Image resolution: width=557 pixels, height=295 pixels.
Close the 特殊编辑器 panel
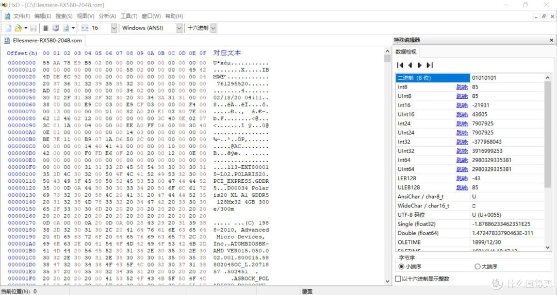(551, 40)
